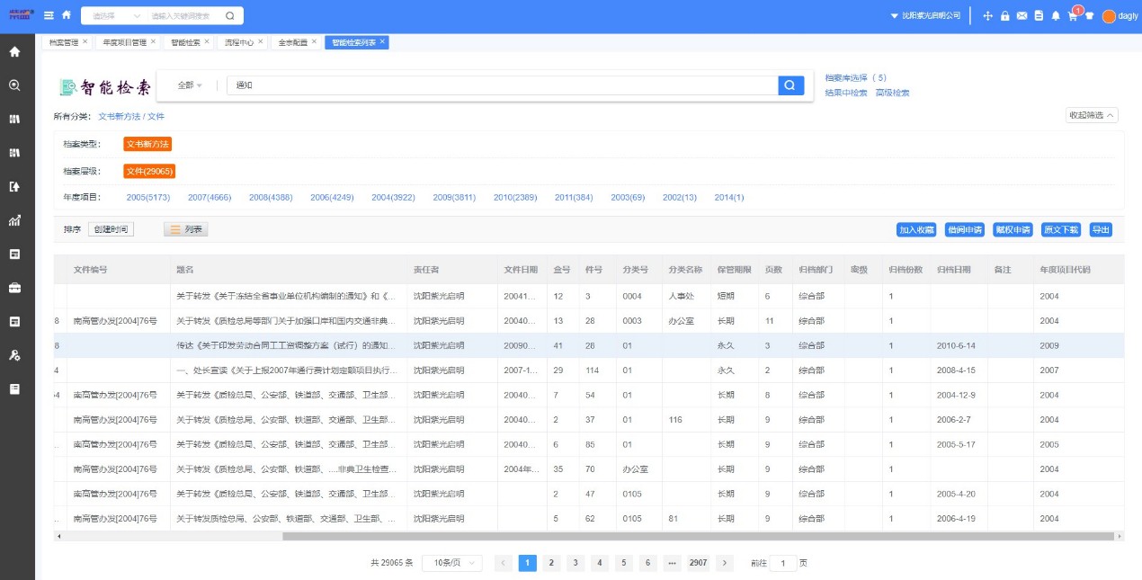Close the 年度项目管理 tab
This screenshot has width=1142, height=580.
(x=153, y=41)
